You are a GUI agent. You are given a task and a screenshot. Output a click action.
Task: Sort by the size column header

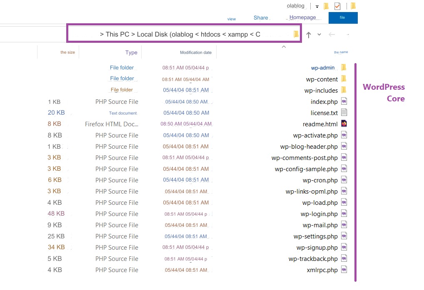pyautogui.click(x=67, y=52)
